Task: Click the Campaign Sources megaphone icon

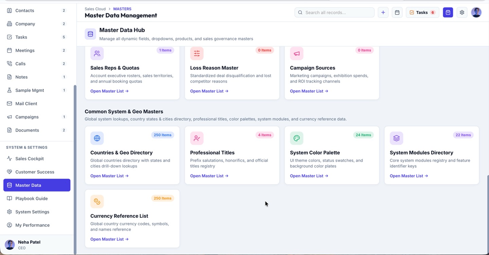Action: (297, 54)
